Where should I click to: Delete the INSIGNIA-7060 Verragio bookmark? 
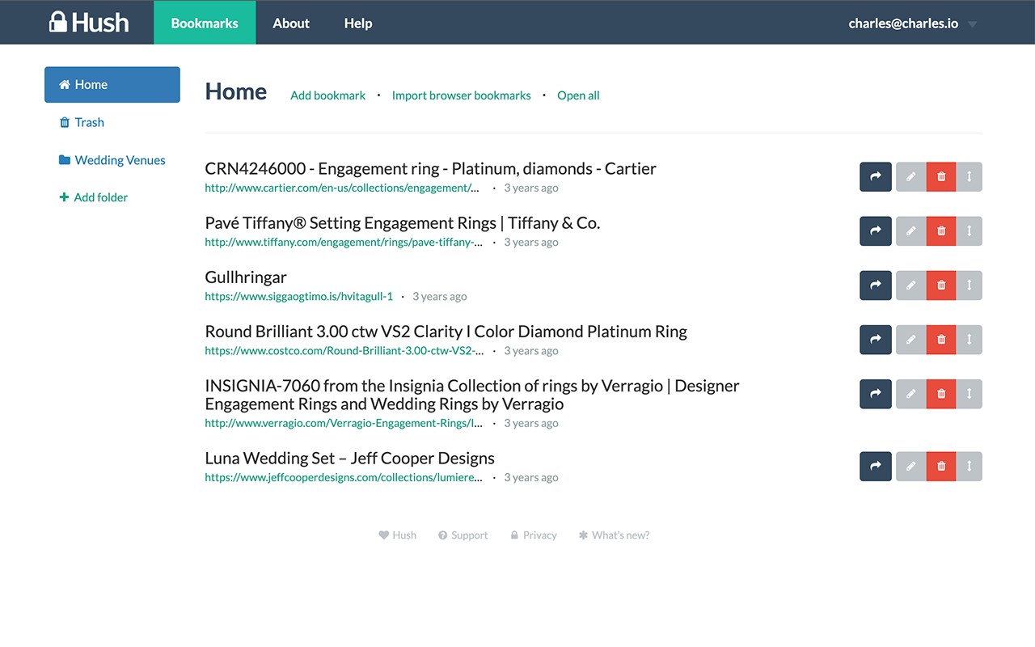click(941, 393)
